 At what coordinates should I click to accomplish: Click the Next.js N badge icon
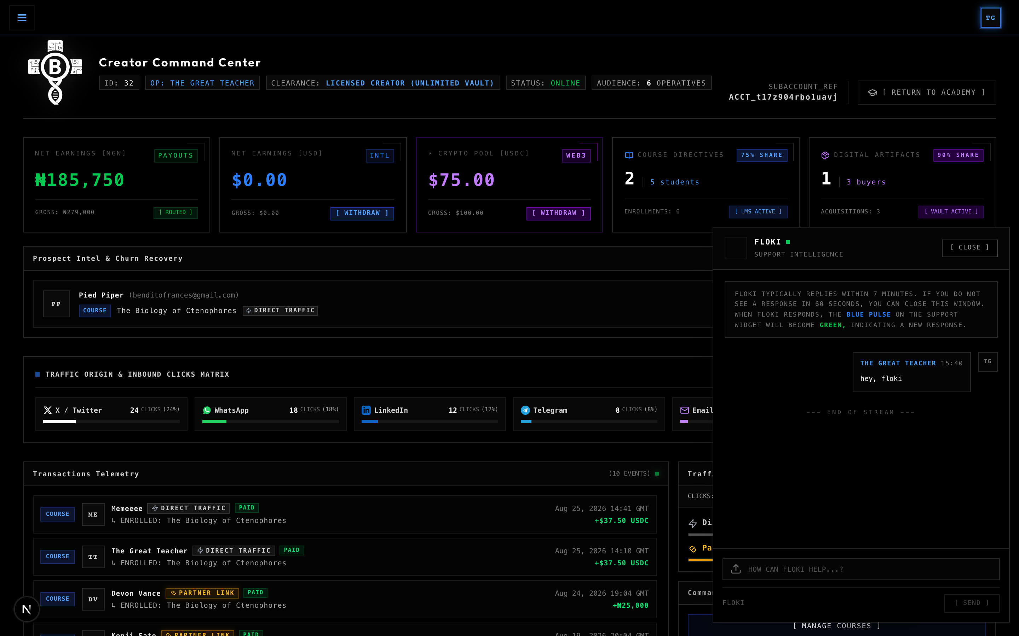pos(27,609)
